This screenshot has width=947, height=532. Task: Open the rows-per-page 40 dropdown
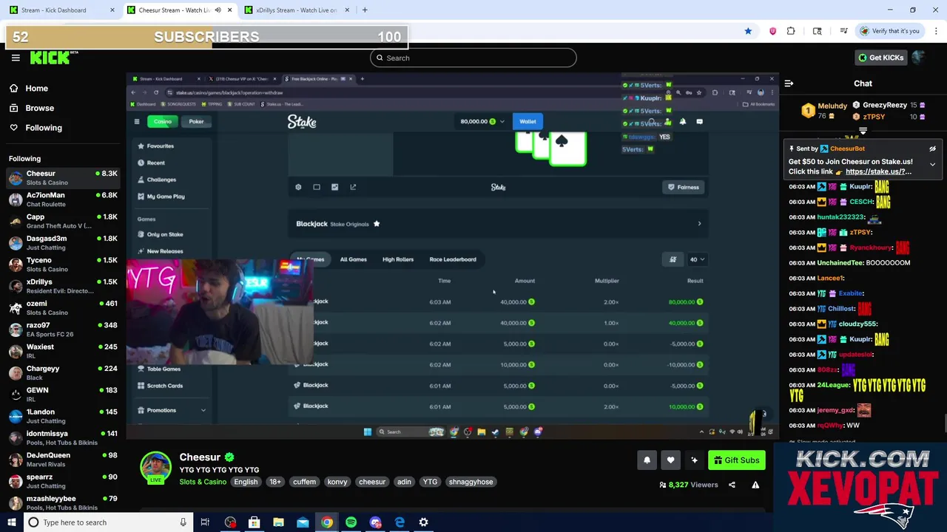(x=697, y=259)
